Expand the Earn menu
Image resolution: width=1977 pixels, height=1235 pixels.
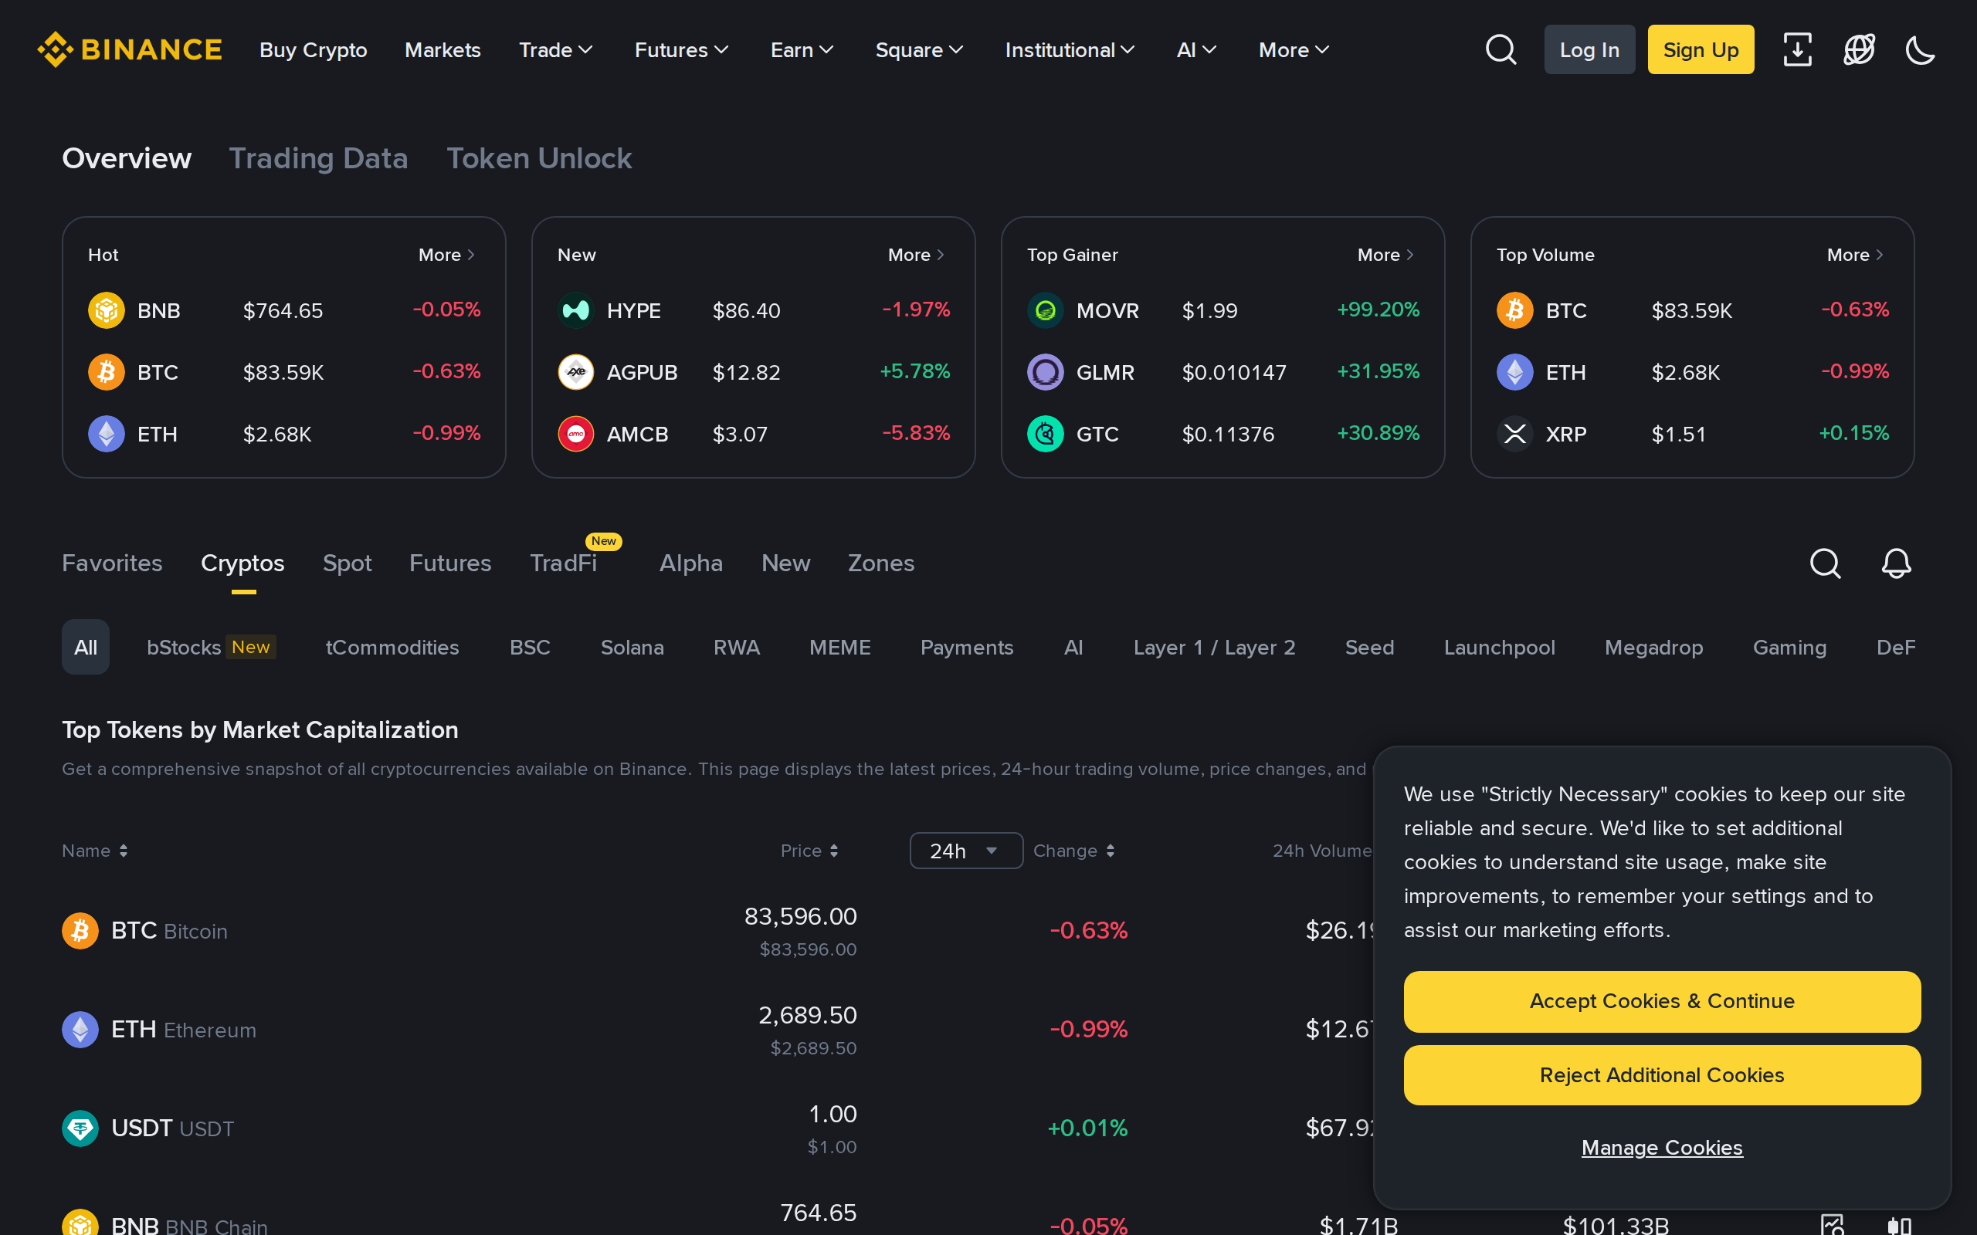click(802, 50)
